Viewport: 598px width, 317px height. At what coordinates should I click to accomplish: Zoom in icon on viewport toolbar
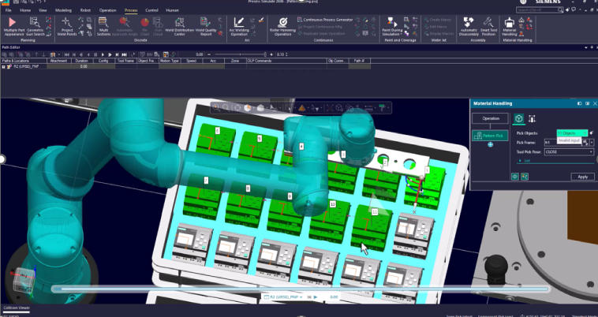216,108
